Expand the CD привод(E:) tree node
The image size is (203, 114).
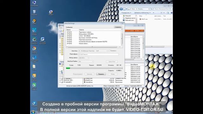(60, 79)
